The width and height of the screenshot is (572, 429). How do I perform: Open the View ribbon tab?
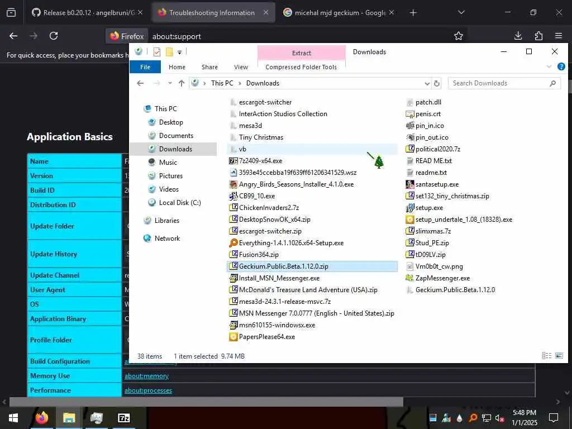coord(241,67)
